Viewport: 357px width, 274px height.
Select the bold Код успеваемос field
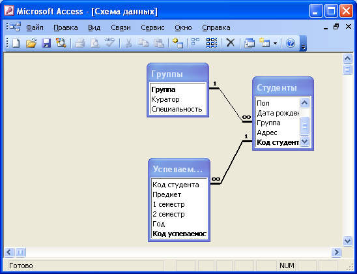tap(179, 234)
